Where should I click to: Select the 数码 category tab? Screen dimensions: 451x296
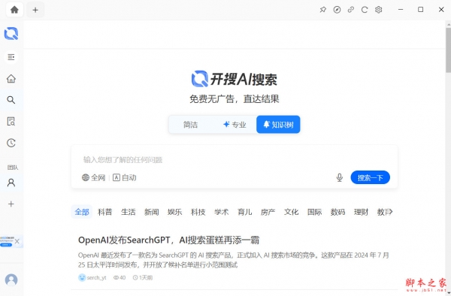(x=337, y=212)
